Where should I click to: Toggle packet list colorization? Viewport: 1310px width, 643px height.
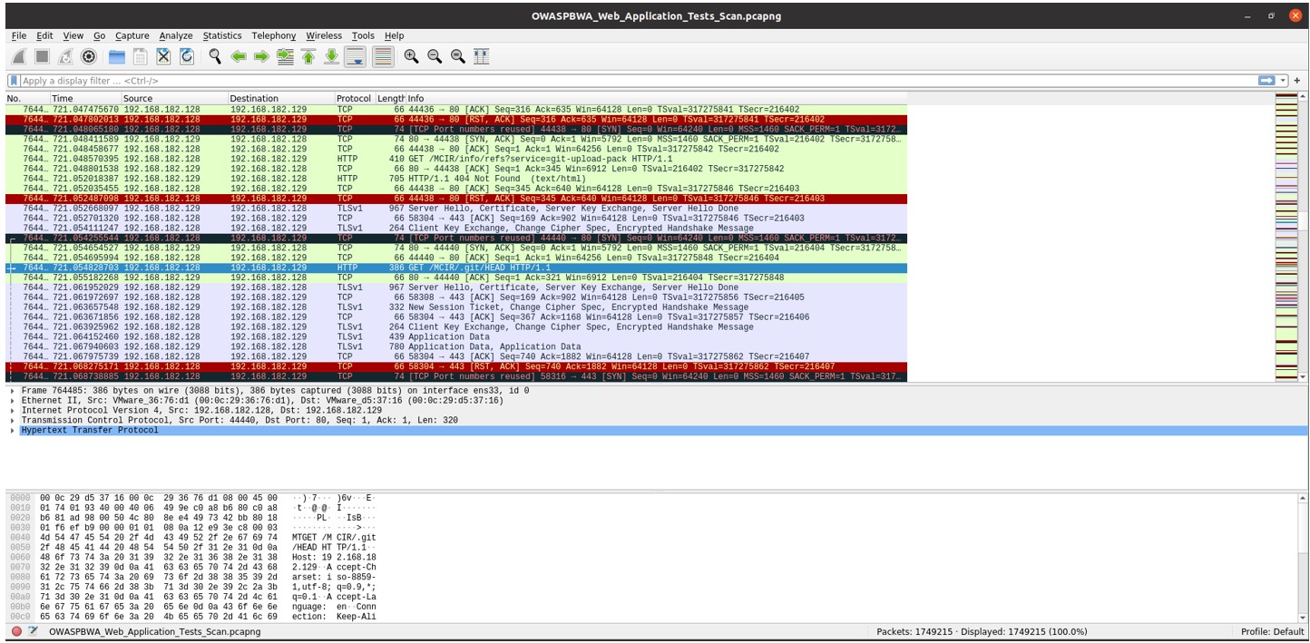[x=383, y=56]
